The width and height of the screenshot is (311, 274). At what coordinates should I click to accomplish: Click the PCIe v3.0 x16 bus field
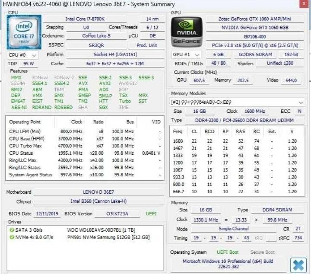[255, 45]
